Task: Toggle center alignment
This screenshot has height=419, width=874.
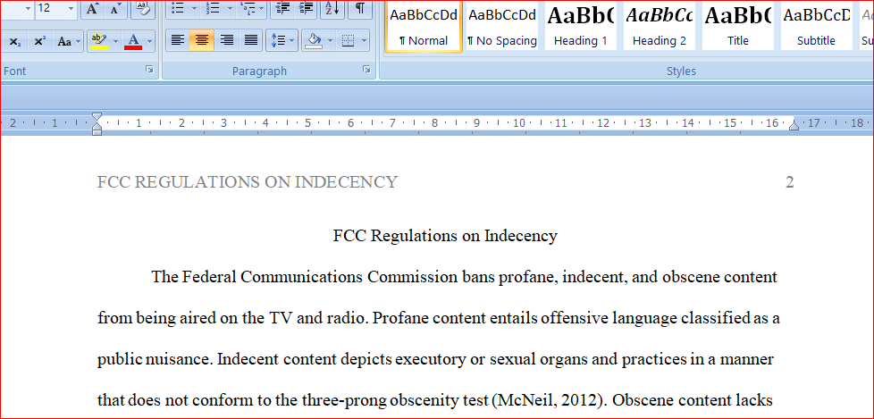Action: [202, 40]
